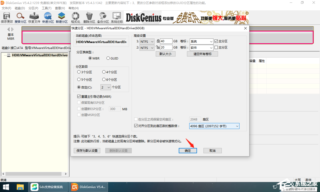
Task: Select the Format (格式化) toolbar icon
Action: (x=75, y=18)
